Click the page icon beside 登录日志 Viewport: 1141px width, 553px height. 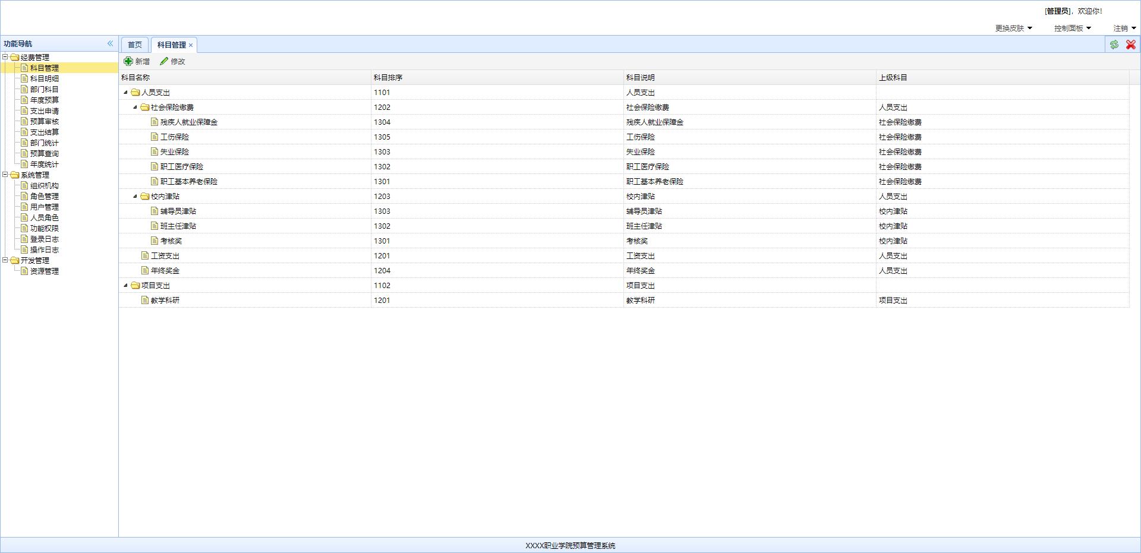[x=24, y=239]
